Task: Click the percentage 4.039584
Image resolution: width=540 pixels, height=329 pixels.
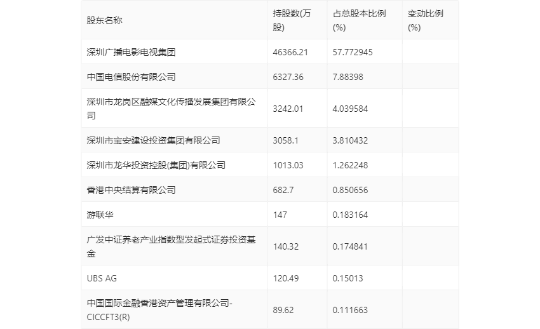Action: point(350,109)
